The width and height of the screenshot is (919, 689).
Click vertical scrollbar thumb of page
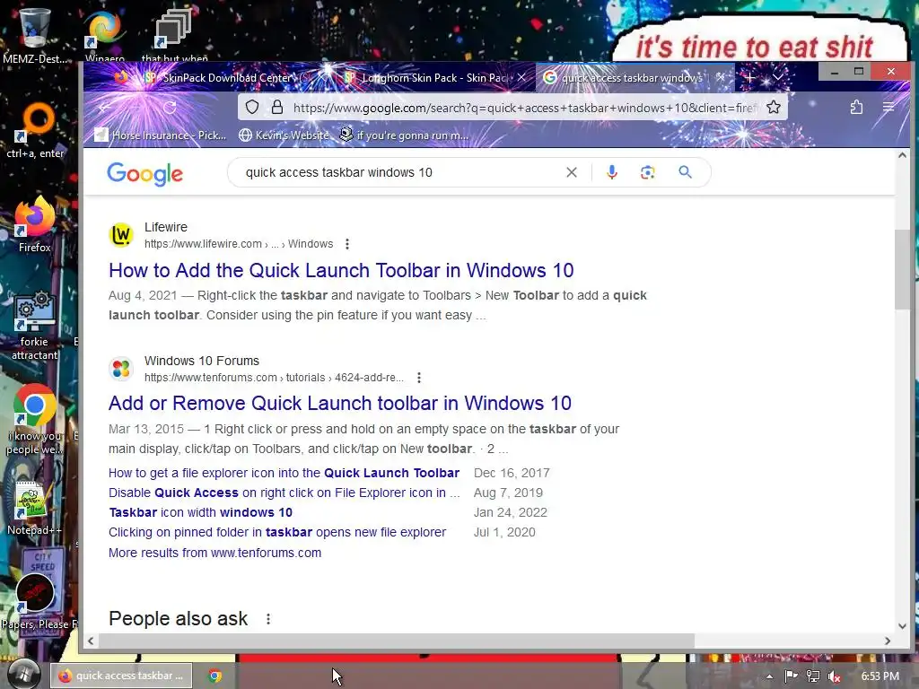[902, 269]
